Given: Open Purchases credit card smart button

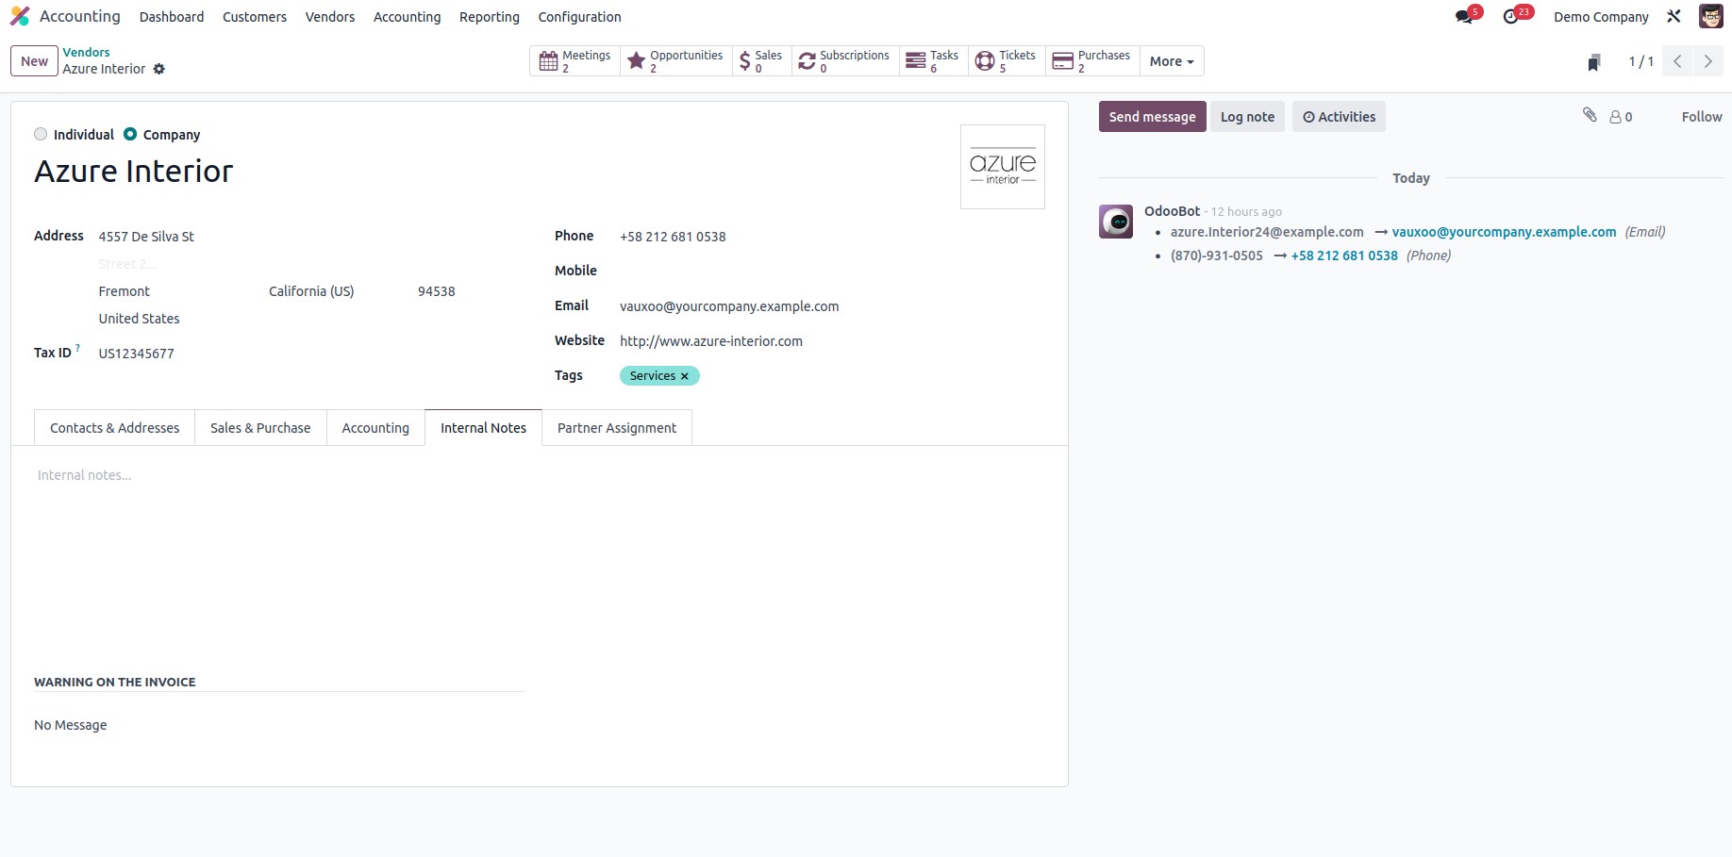Looking at the screenshot, I should tap(1092, 61).
